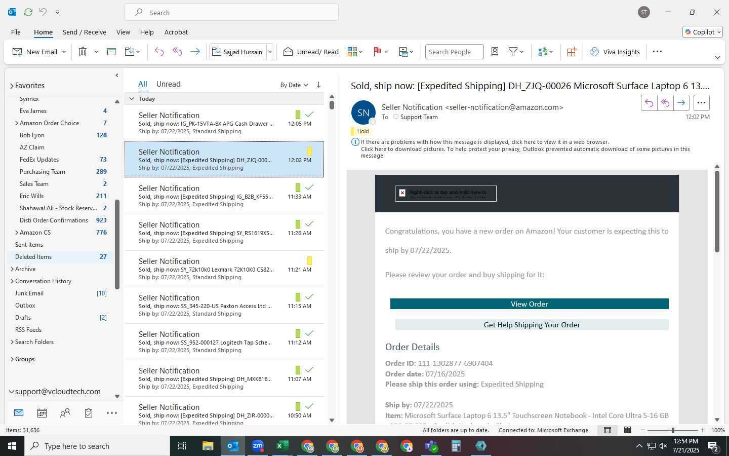Click the View Order button

point(530,304)
